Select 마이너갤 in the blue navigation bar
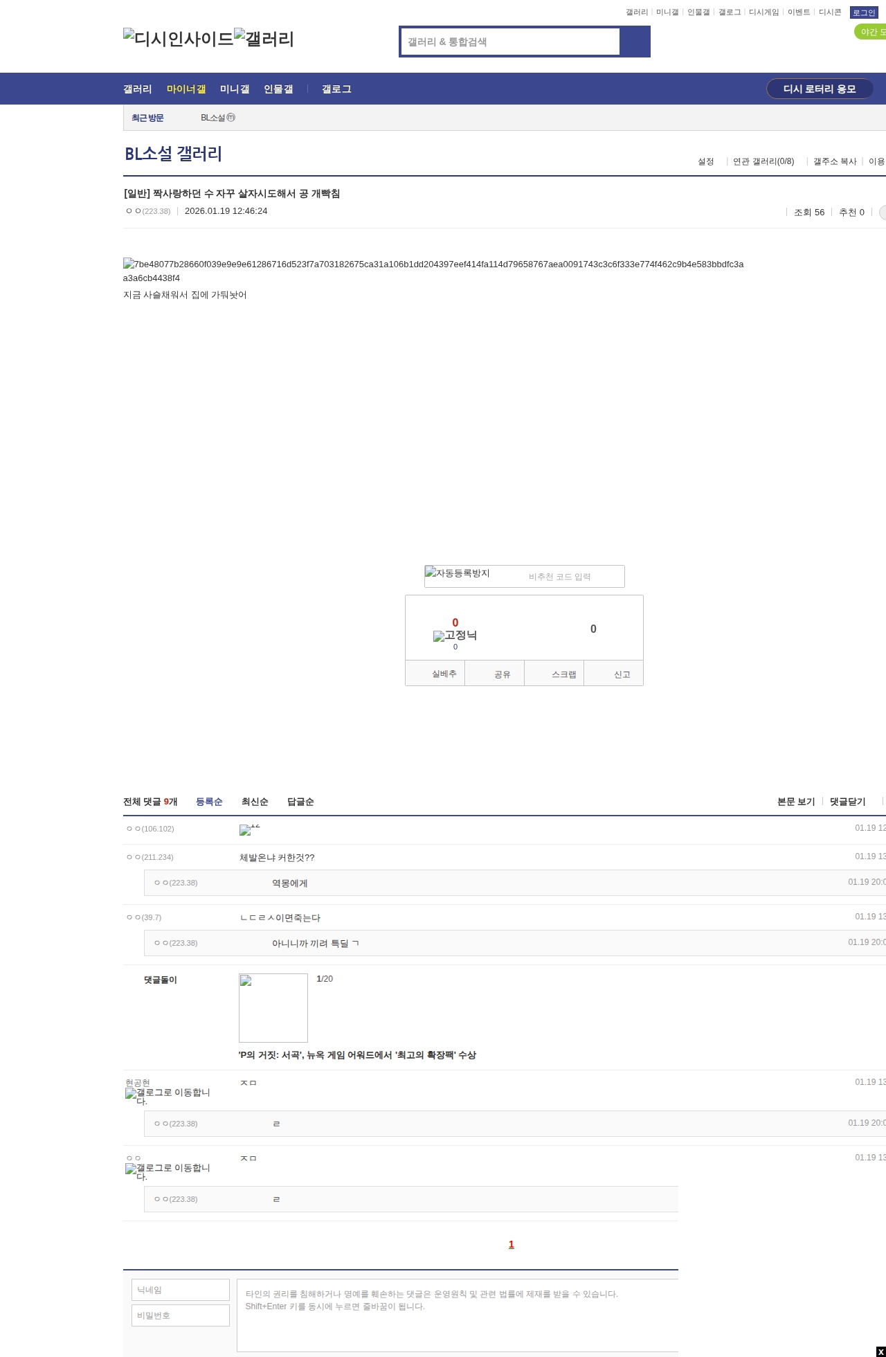This screenshot has width=886, height=1357. point(186,89)
